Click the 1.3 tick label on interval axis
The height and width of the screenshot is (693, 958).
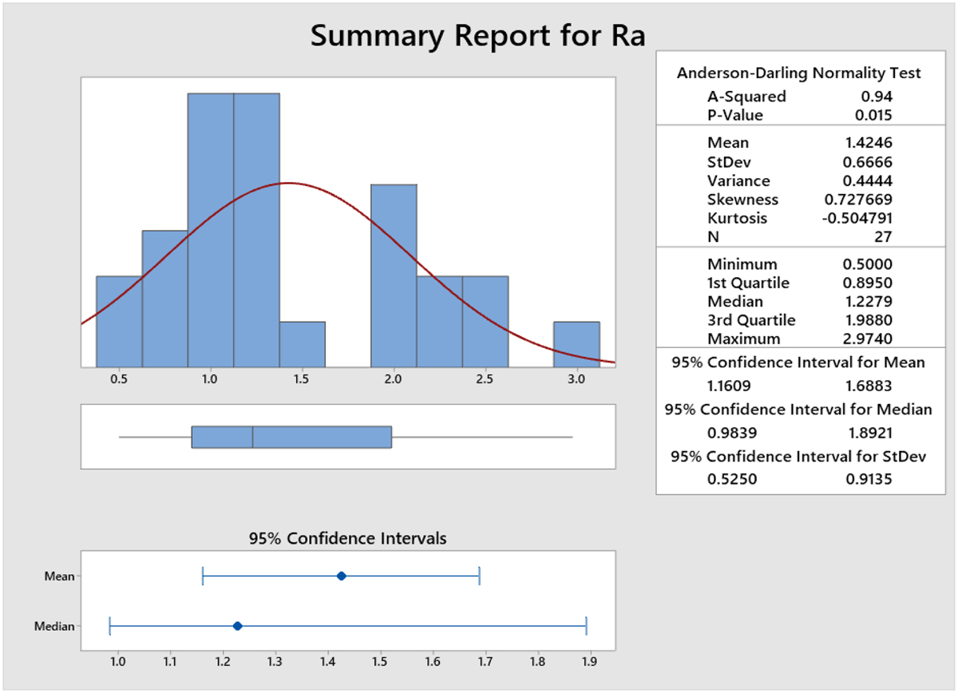(275, 662)
